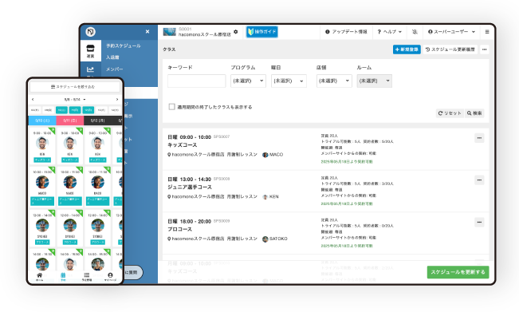This screenshot has height=312, width=519.
Task: Click the KEN instructor avatar in the class list
Action: [265, 197]
